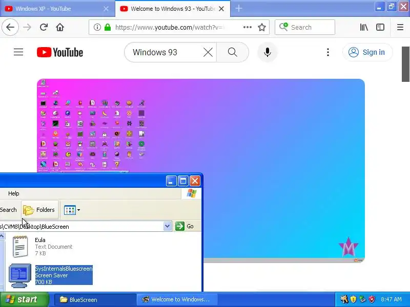410x307 pixels.
Task: Go to YouTube home via logo
Action: [60, 53]
